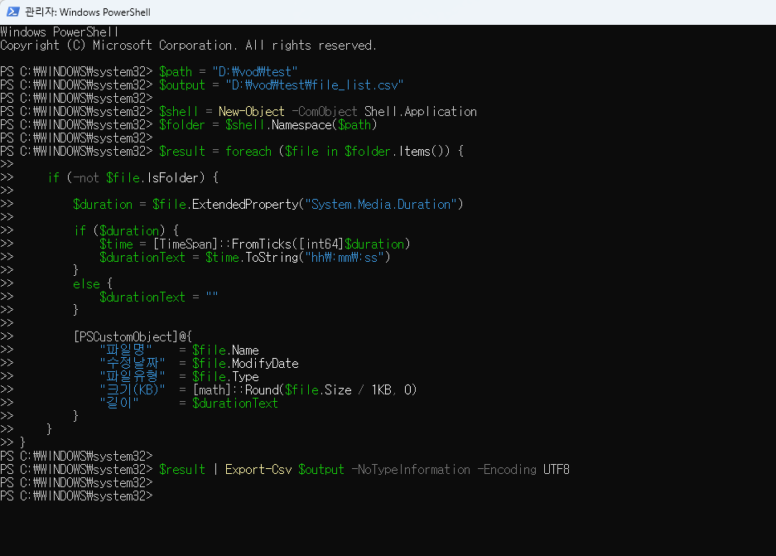
Task: Click the "파일유형" key
Action: (133, 377)
